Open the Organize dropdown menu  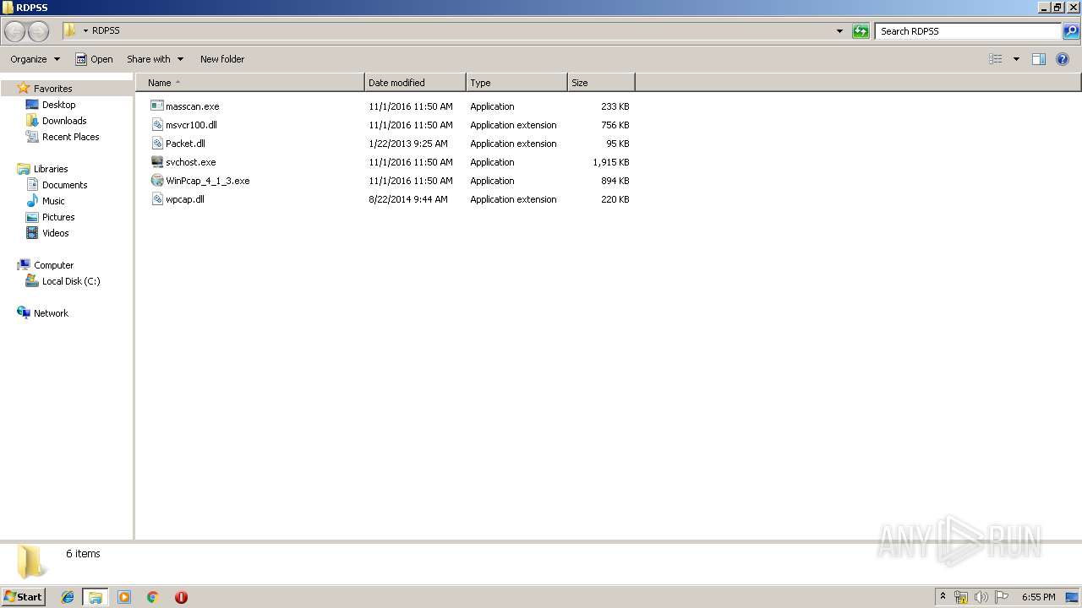36,59
